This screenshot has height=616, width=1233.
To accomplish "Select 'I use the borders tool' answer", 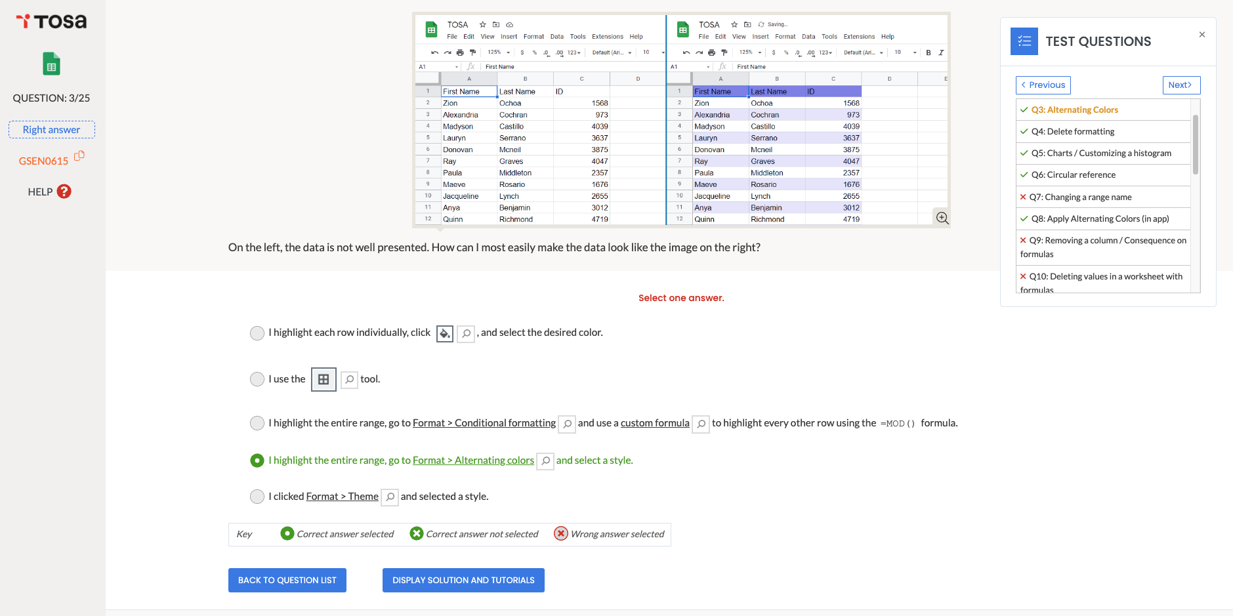I will point(257,379).
